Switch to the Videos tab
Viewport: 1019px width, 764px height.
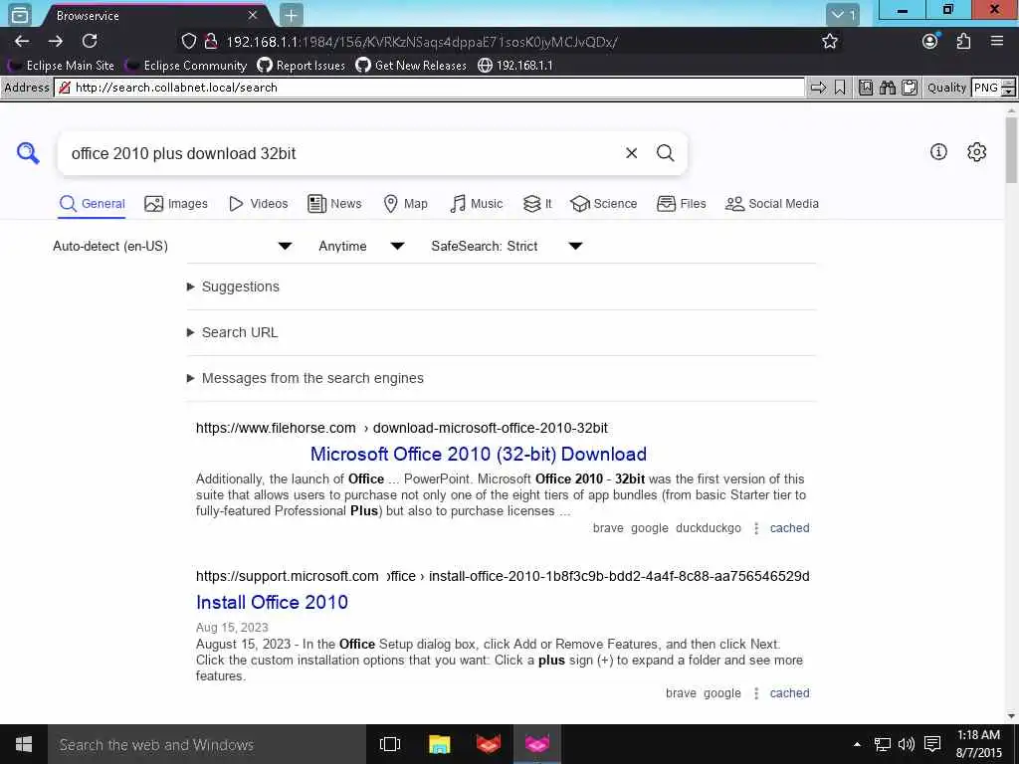tap(258, 204)
